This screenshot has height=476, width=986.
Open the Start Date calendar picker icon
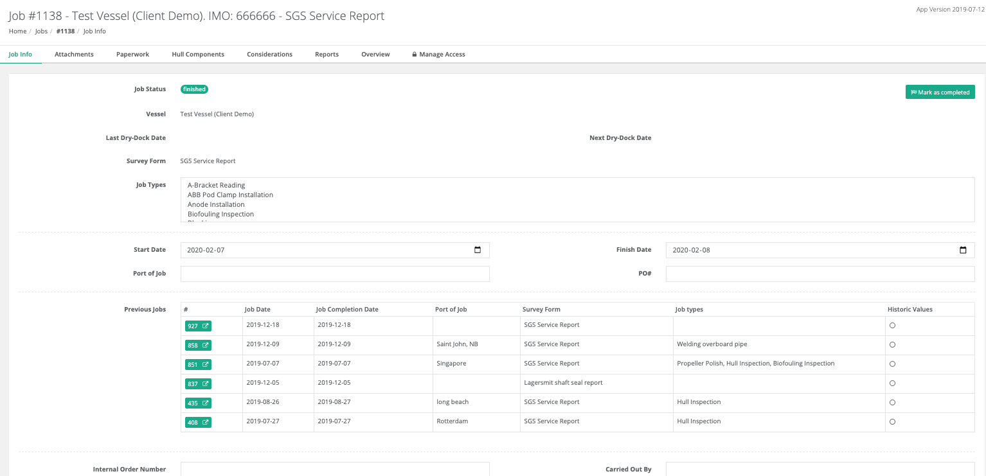pos(478,250)
